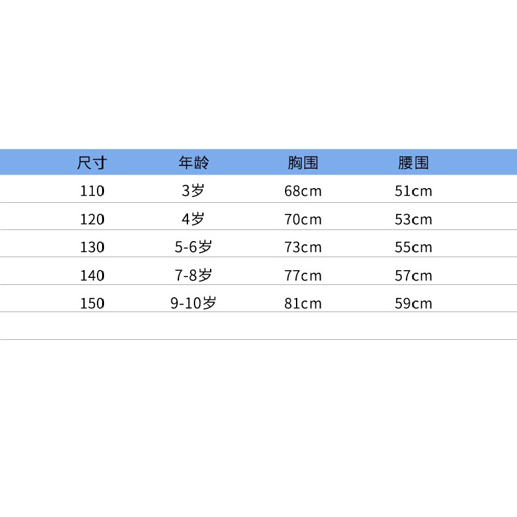Select size 140 cell
The image size is (517, 517).
click(x=92, y=275)
